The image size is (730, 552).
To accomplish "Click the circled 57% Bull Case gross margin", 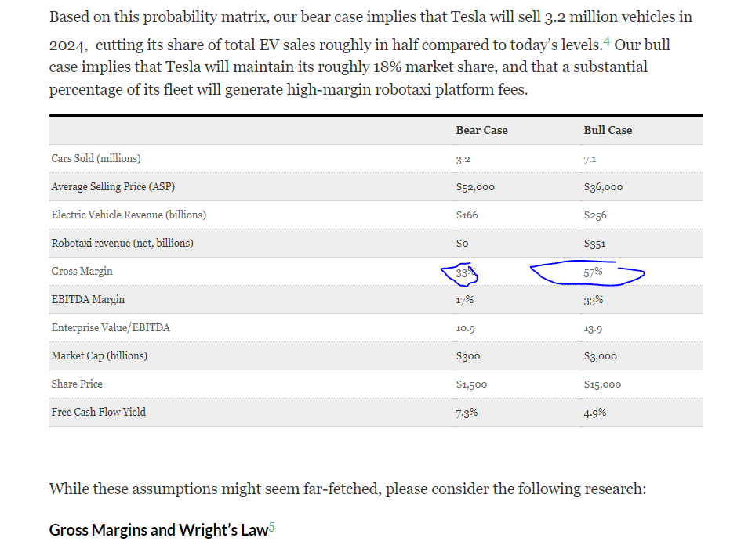I will click(x=593, y=272).
